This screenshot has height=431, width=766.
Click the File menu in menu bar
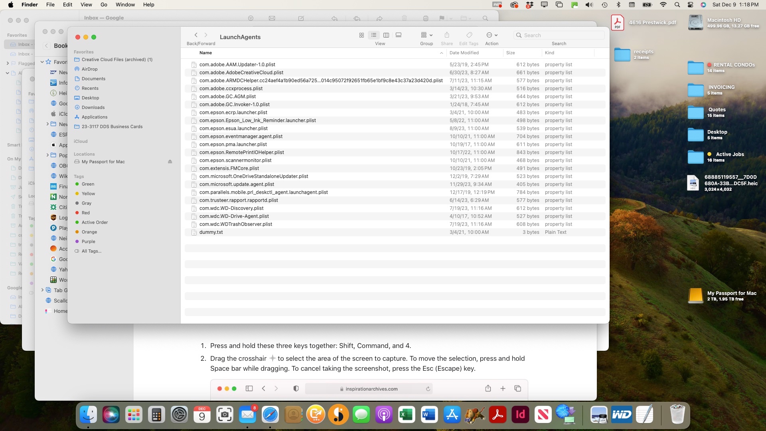point(50,4)
